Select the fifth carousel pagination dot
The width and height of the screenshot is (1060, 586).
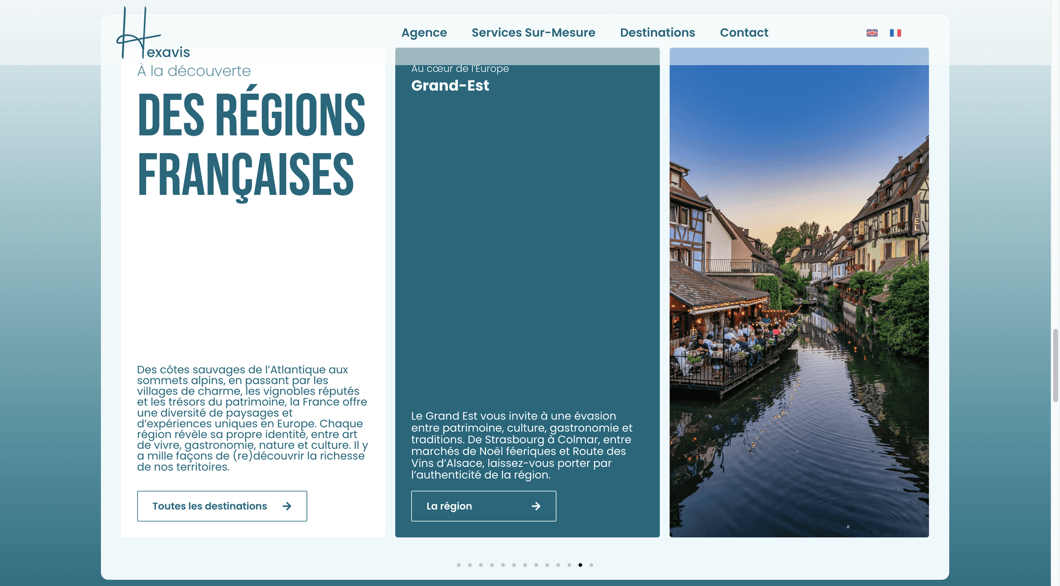pyautogui.click(x=503, y=565)
